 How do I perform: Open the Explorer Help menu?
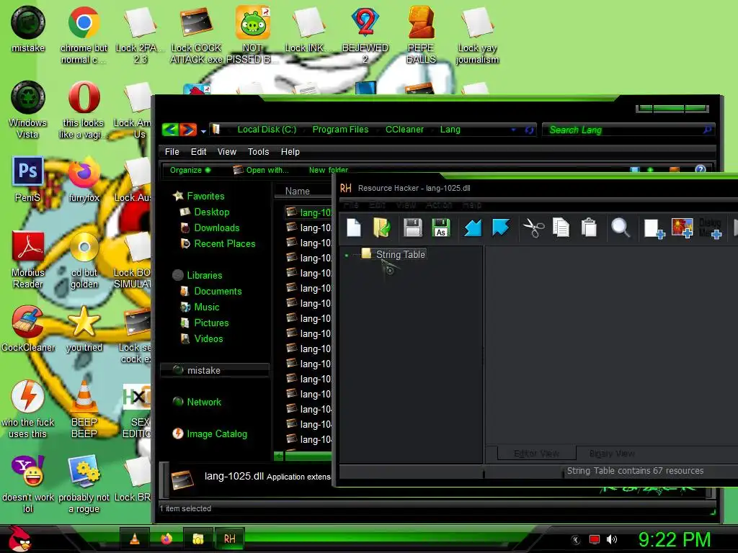[290, 151]
